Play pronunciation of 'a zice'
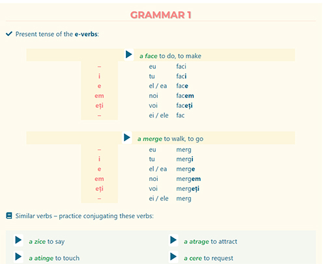Viewport: 326px width, 264px height. (x=18, y=240)
